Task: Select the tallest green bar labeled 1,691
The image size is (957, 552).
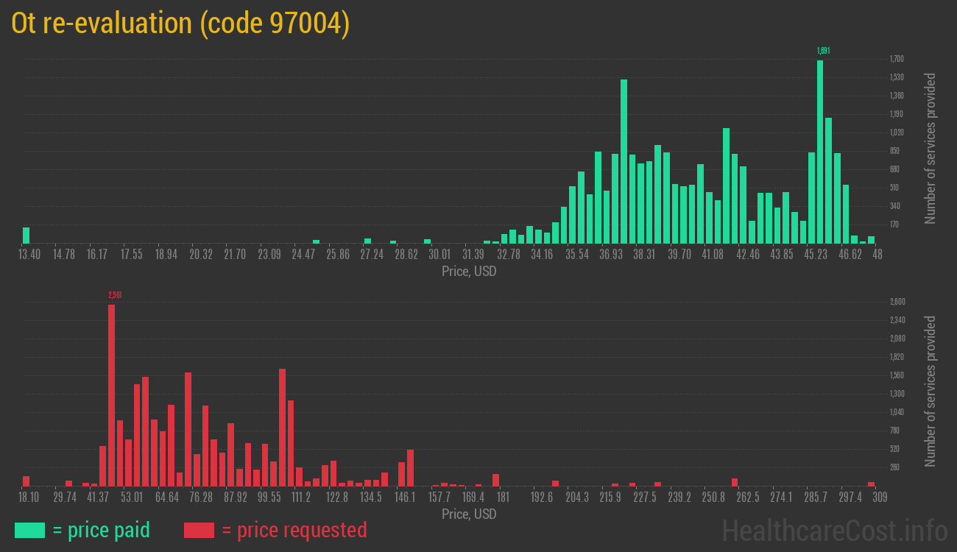Action: click(820, 151)
